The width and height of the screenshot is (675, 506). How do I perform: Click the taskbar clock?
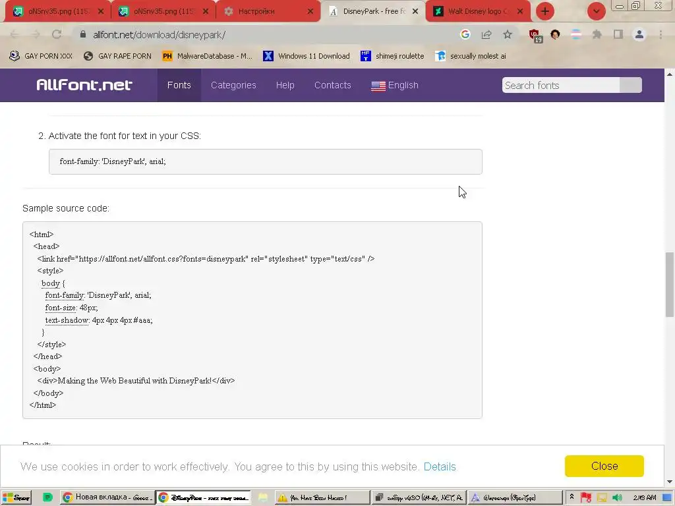coord(645,498)
